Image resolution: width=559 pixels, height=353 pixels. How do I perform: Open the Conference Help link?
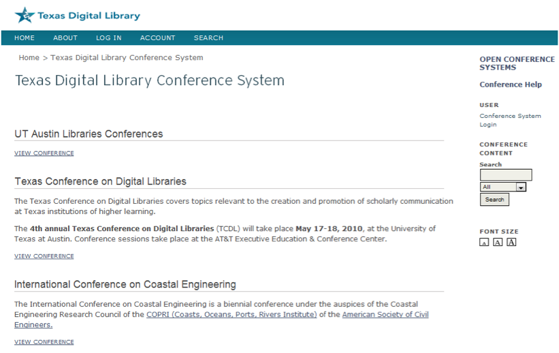[511, 85]
